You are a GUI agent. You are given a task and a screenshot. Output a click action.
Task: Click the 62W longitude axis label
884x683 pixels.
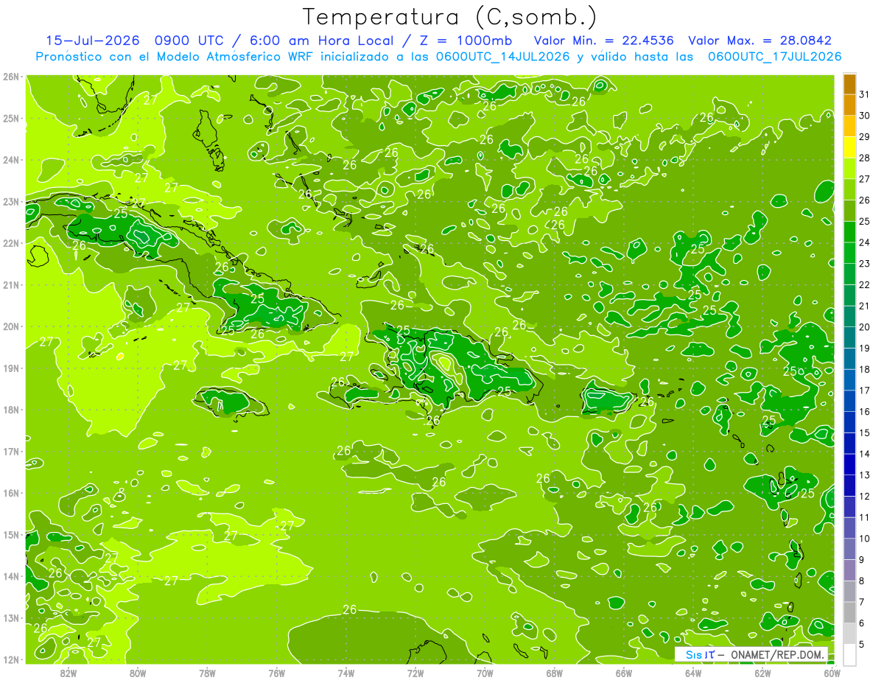762,673
